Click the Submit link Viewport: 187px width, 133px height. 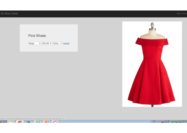[66, 43]
